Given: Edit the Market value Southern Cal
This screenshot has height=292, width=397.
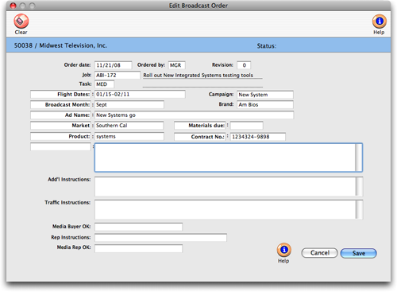Looking at the screenshot, I should pyautogui.click(x=129, y=126).
